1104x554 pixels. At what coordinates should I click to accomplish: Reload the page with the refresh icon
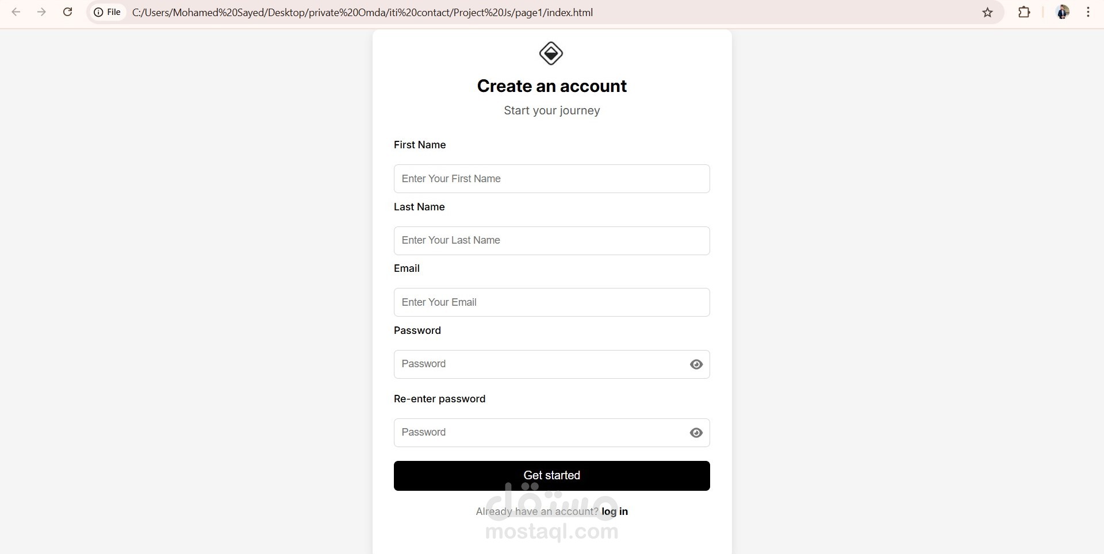click(67, 12)
